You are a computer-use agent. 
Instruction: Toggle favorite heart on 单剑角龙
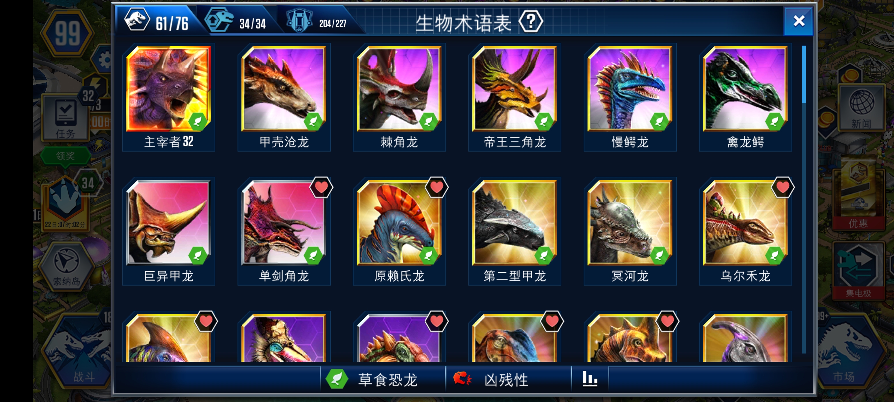click(x=321, y=187)
